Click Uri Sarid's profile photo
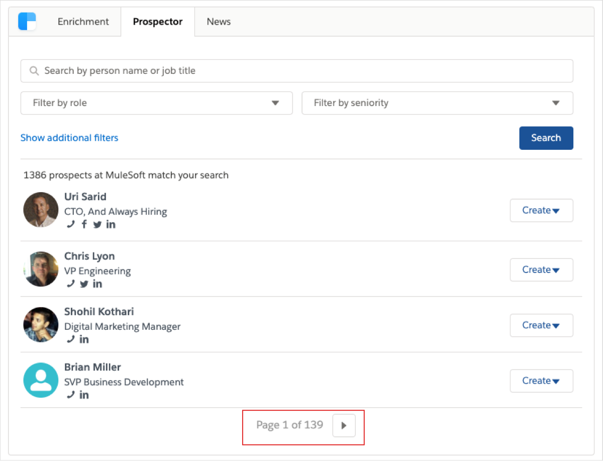Screen dimensions: 603x461 41,210
